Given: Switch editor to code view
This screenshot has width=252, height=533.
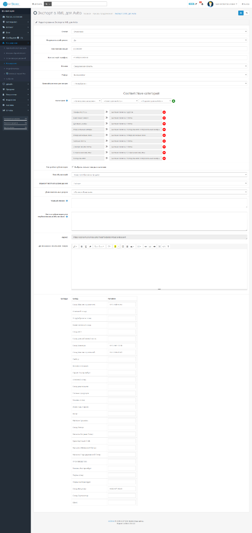Looking at the screenshot, I should (164, 246).
